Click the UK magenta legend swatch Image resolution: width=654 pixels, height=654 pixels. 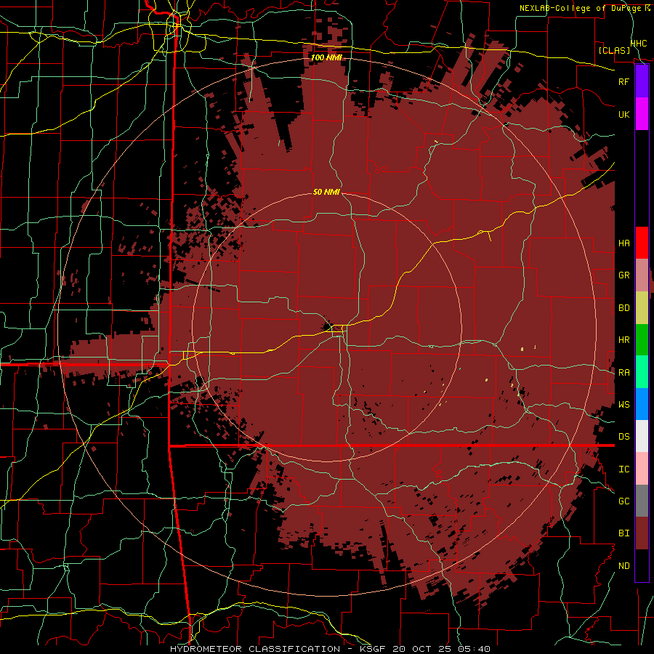pos(642,114)
